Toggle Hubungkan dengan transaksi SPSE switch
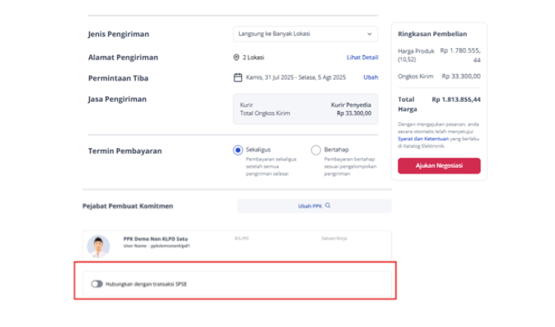This screenshot has height=327, width=555. pyautogui.click(x=97, y=284)
